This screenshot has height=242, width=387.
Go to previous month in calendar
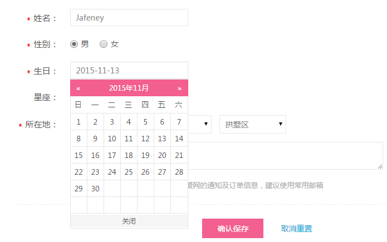pyautogui.click(x=79, y=88)
